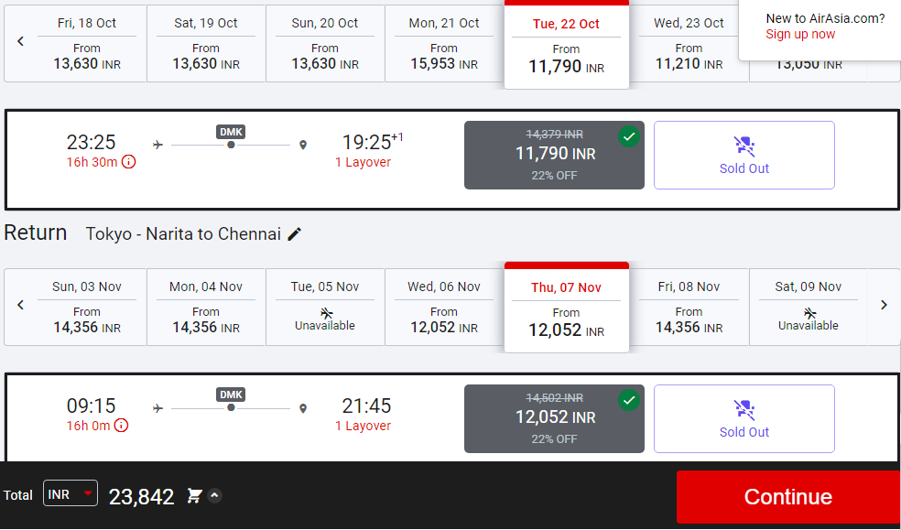The height and width of the screenshot is (530, 901).
Task: Click the previous dates arrow on departure row
Action: point(21,41)
